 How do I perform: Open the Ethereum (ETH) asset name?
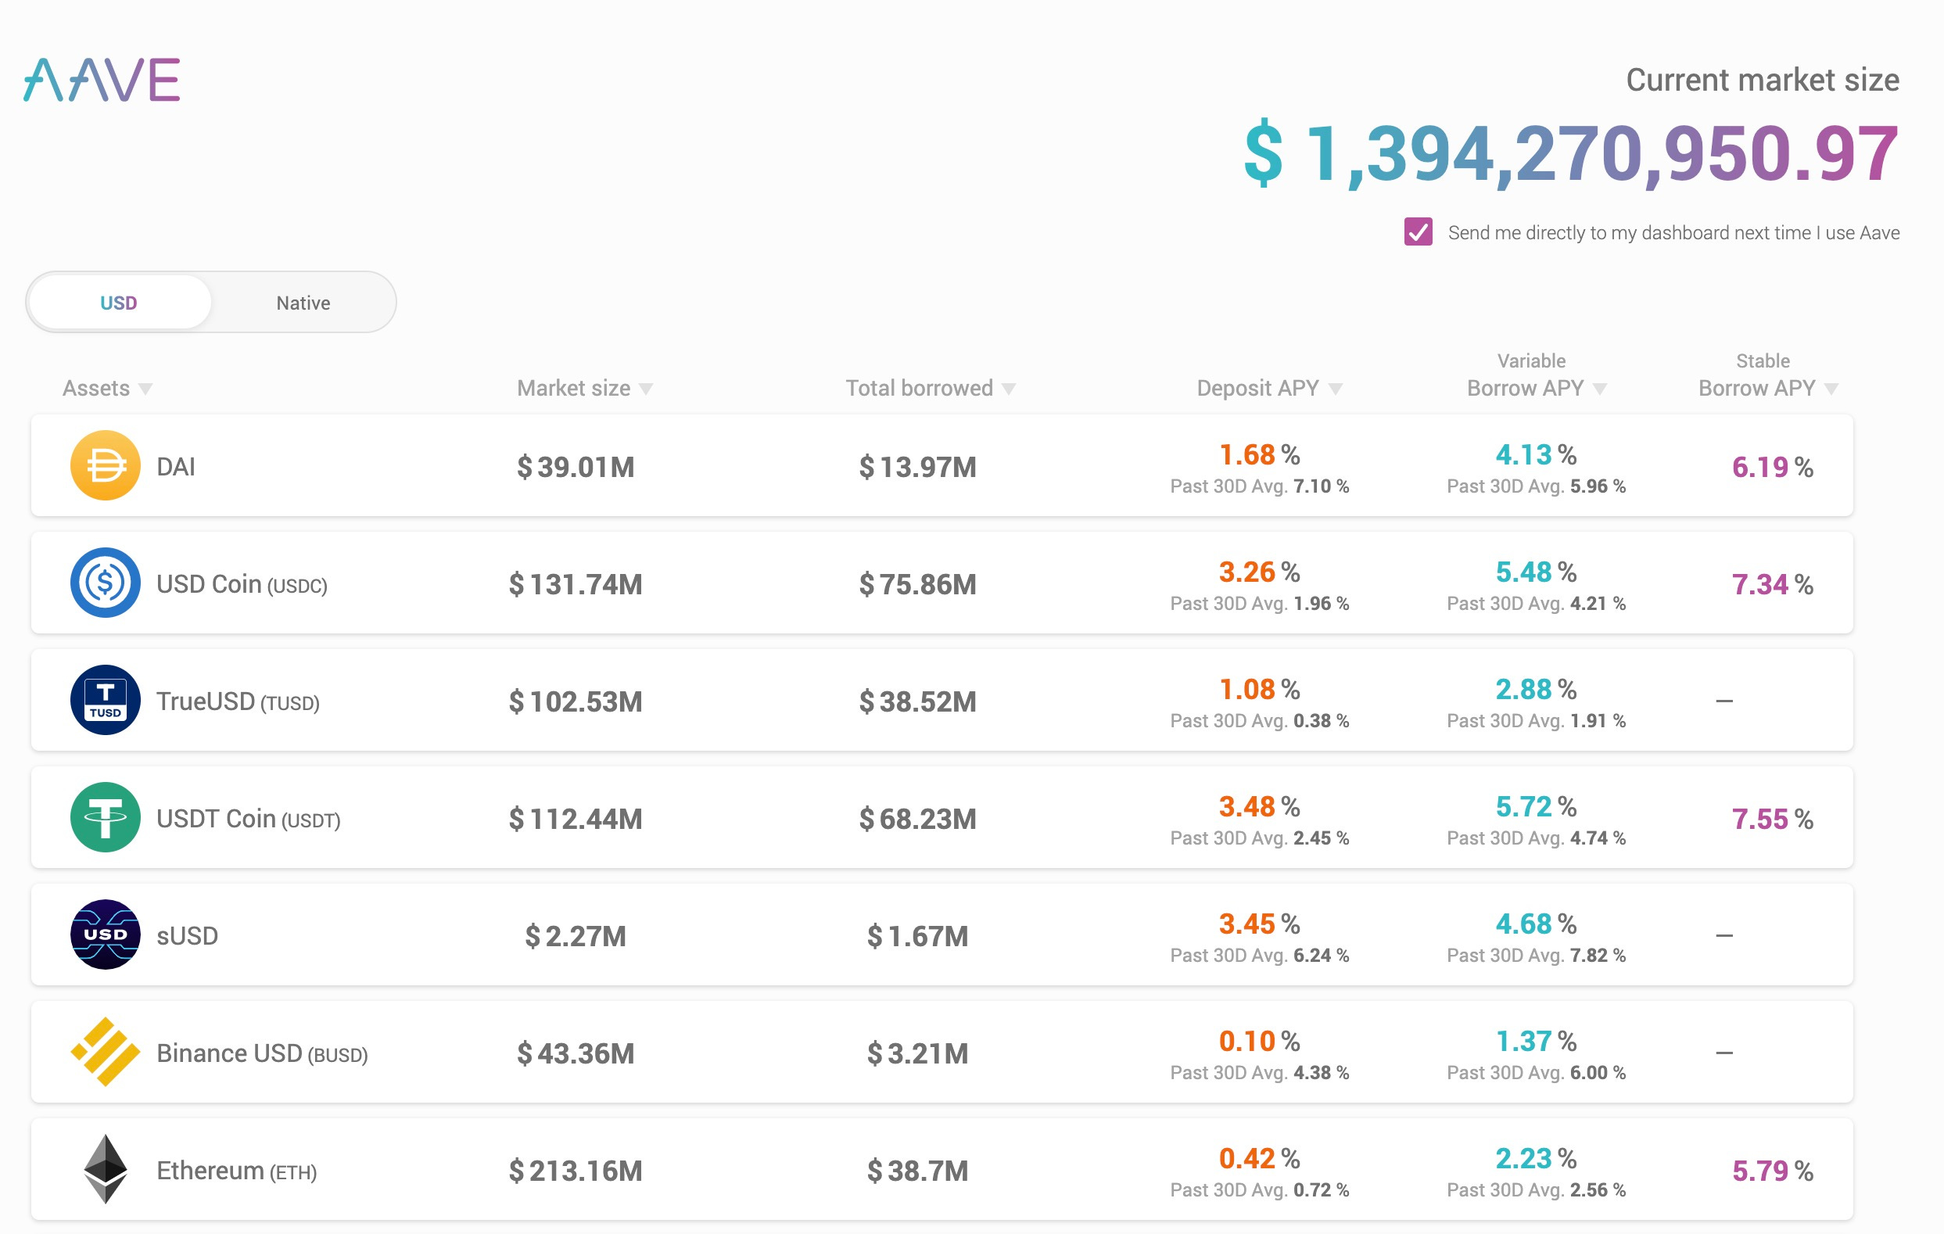236,1170
